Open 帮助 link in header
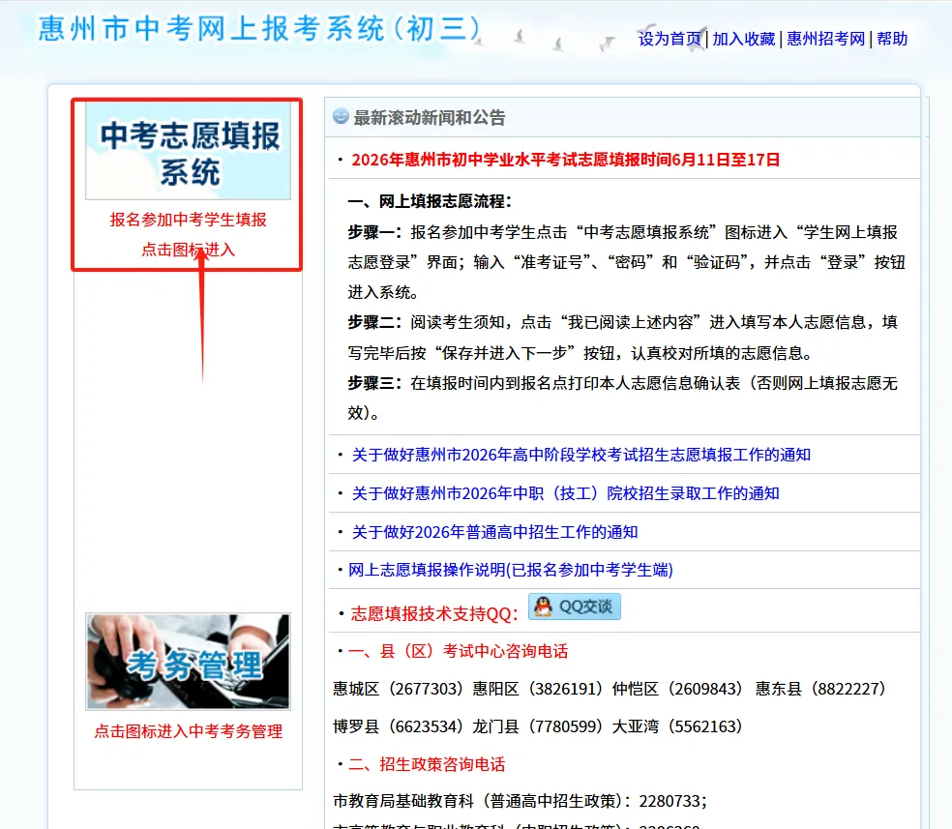 (892, 39)
